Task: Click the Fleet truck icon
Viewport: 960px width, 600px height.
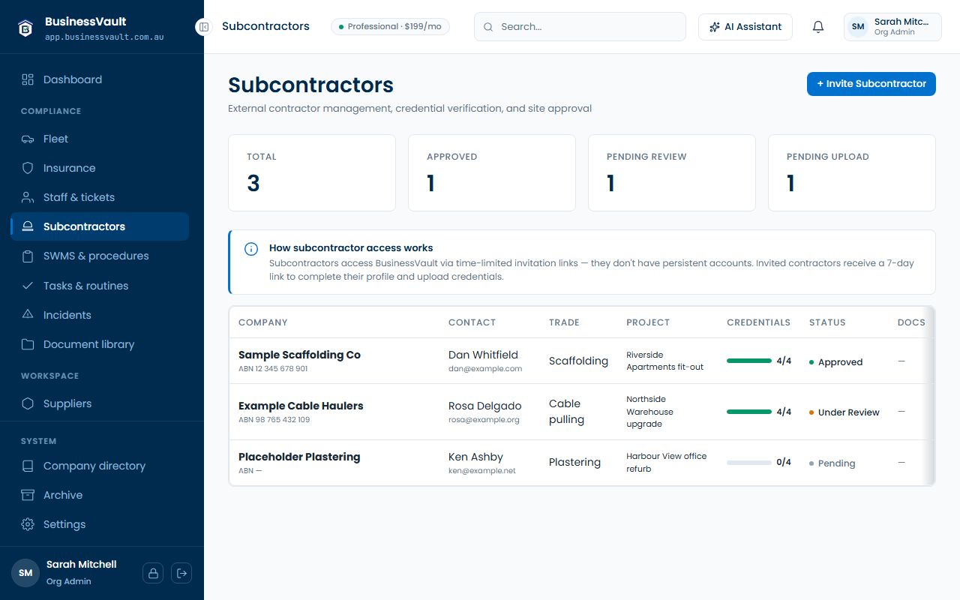Action: [28, 139]
